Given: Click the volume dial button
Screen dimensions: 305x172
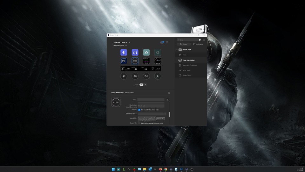Looking at the screenshot, I should click(x=135, y=76).
